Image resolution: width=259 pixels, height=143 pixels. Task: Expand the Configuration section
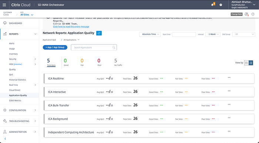tap(35, 110)
